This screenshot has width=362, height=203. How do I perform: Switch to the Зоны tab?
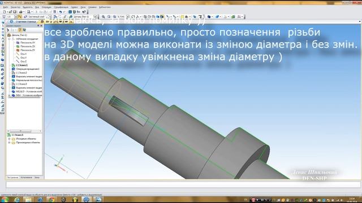(x=37, y=178)
